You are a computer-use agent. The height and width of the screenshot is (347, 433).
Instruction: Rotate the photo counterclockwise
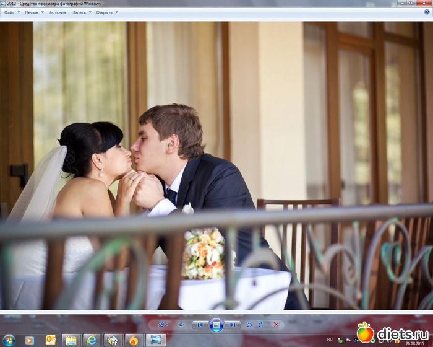tap(249, 325)
